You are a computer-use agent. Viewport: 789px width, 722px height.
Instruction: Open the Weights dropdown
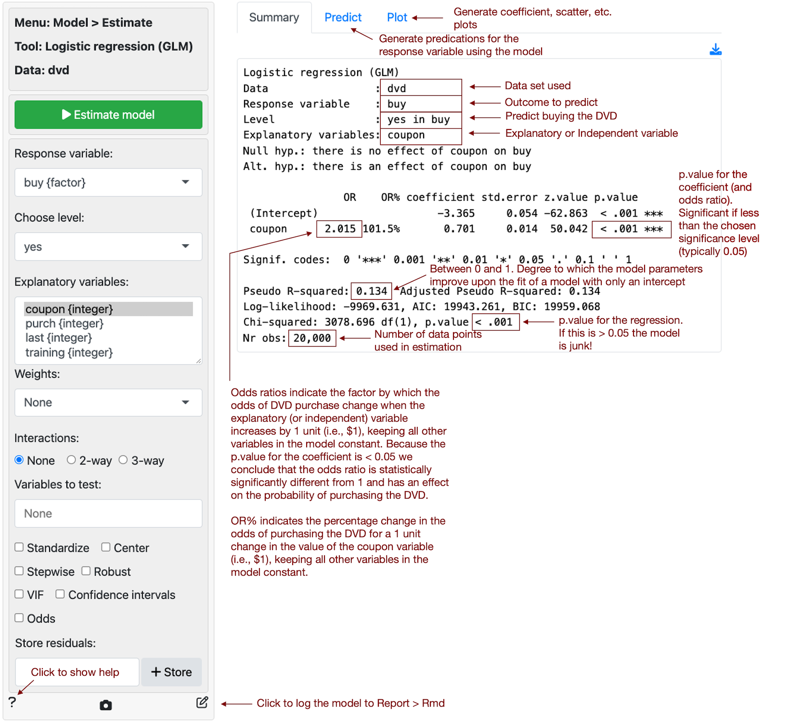point(108,402)
